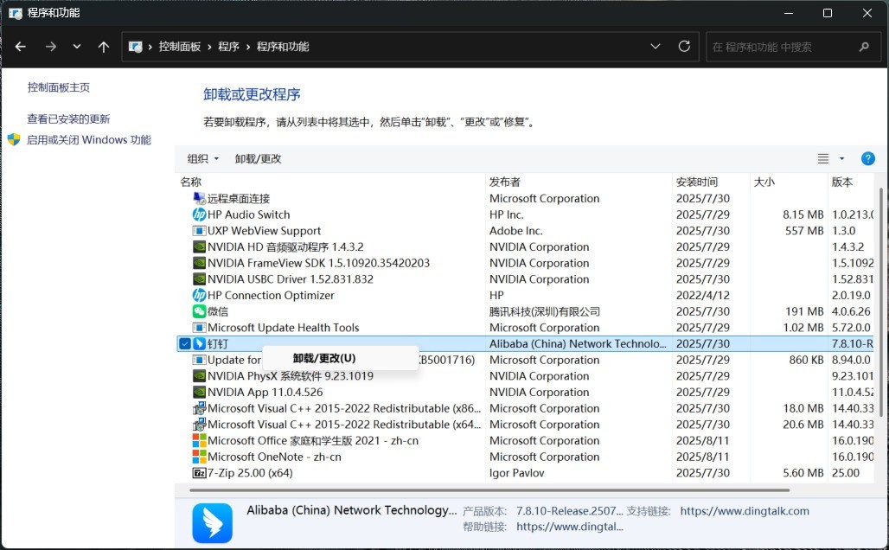Click the WeChat (微信) program icon
This screenshot has width=889, height=550.
click(199, 311)
